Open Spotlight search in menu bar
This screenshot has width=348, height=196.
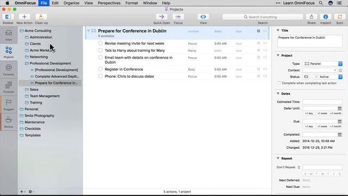click(x=321, y=3)
